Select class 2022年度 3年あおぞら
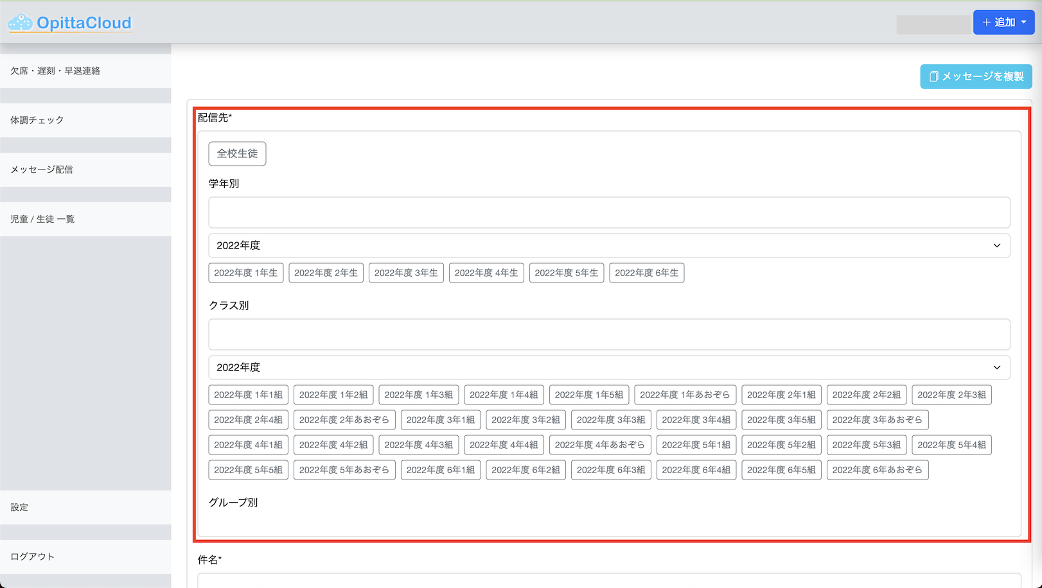 (878, 420)
